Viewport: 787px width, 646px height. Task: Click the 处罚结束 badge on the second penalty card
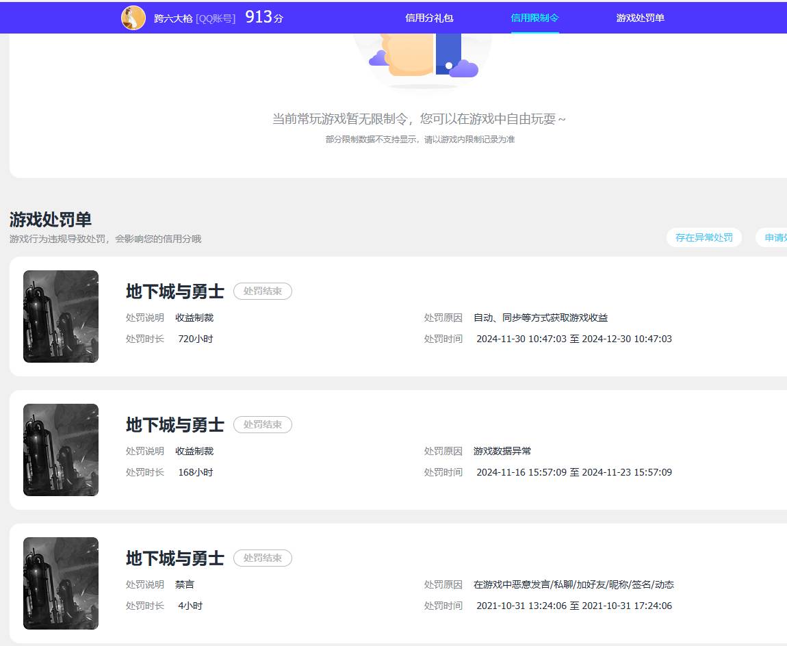pyautogui.click(x=263, y=424)
